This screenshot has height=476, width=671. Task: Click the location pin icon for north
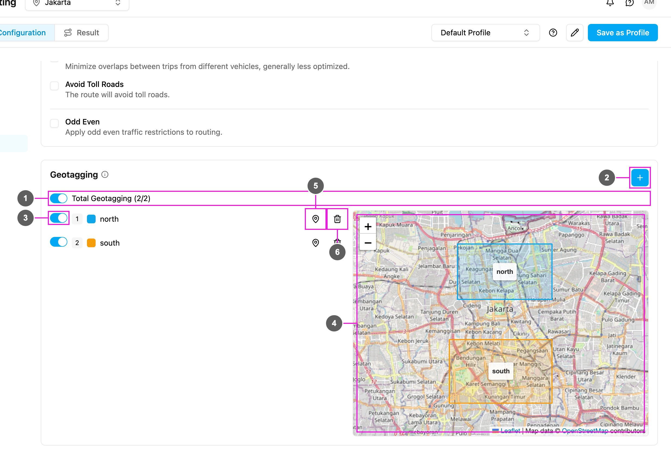[x=315, y=219]
